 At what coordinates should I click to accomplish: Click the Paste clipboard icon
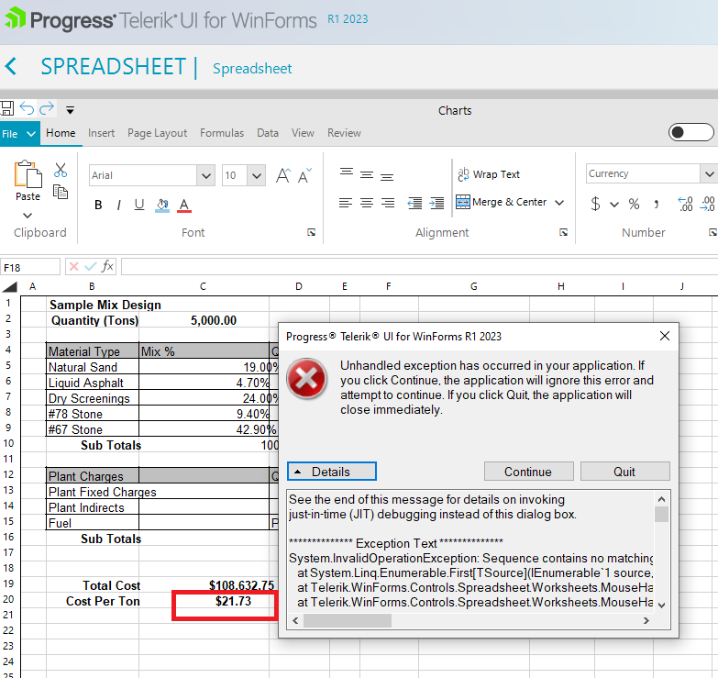(28, 174)
